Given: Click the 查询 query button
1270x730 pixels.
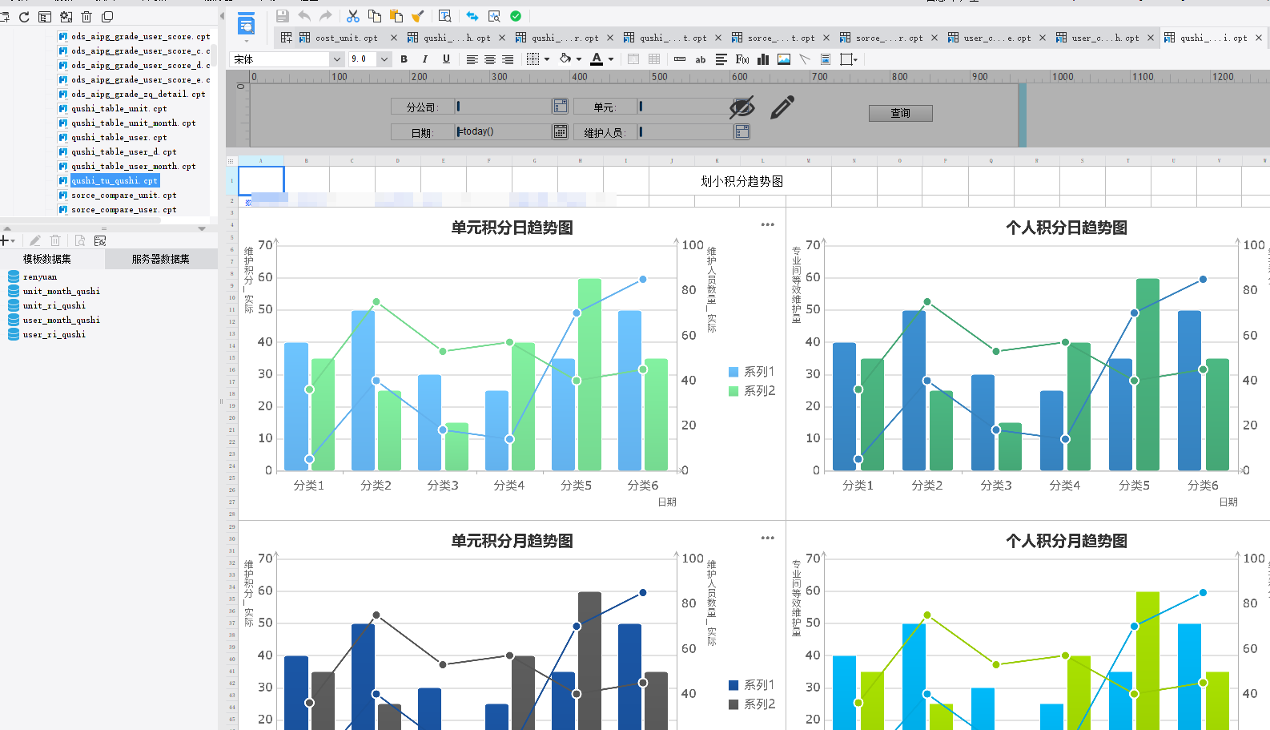Looking at the screenshot, I should 901,113.
